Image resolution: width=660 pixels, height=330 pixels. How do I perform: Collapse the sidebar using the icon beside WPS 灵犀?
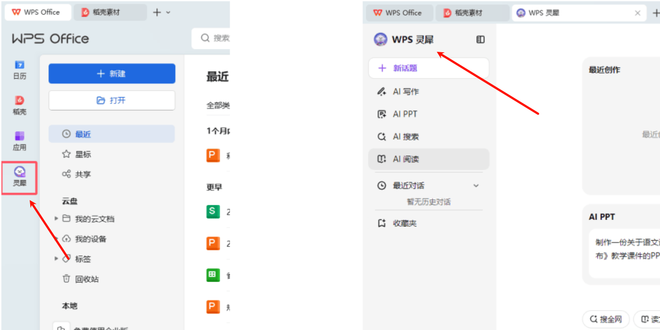click(x=480, y=39)
